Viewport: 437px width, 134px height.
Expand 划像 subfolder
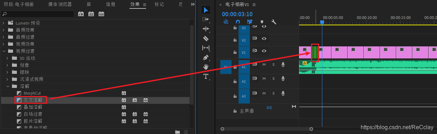(x=8, y=65)
